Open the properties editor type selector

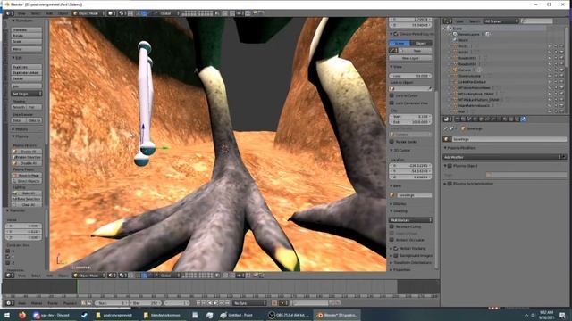(x=448, y=119)
